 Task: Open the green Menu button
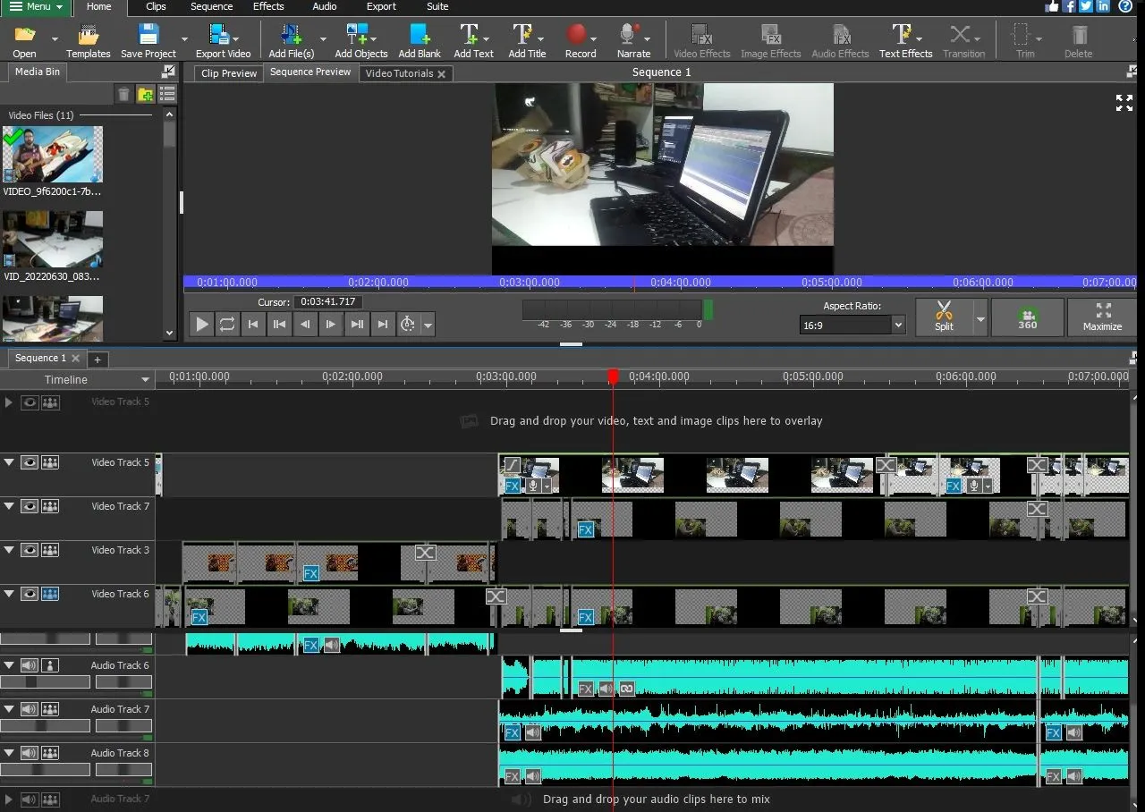coord(36,6)
